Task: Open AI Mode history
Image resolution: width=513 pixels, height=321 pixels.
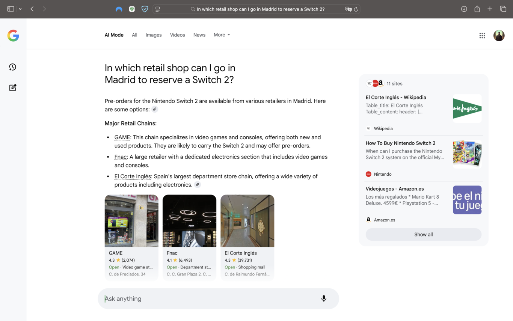Action: coord(13,67)
